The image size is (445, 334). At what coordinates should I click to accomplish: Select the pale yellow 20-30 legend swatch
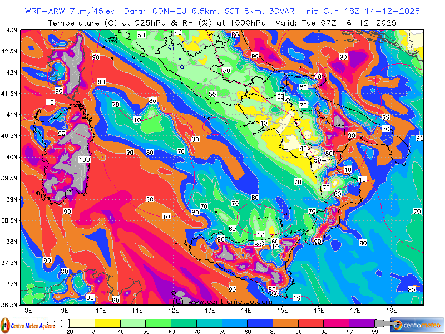82,323
